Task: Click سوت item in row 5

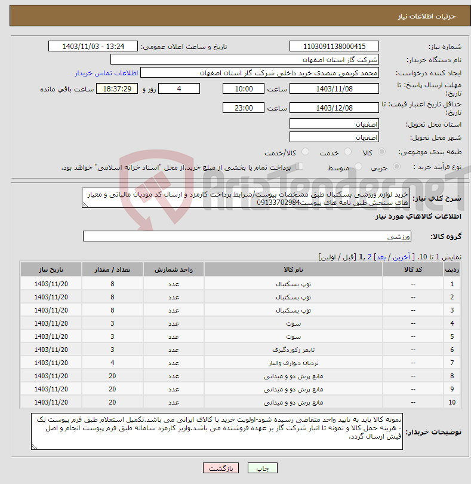Action: click(x=293, y=336)
